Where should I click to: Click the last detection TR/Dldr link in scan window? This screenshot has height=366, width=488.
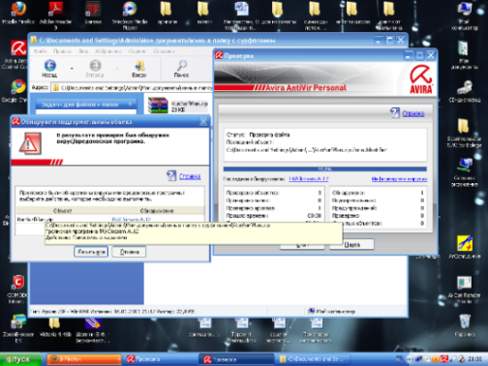tap(308, 178)
